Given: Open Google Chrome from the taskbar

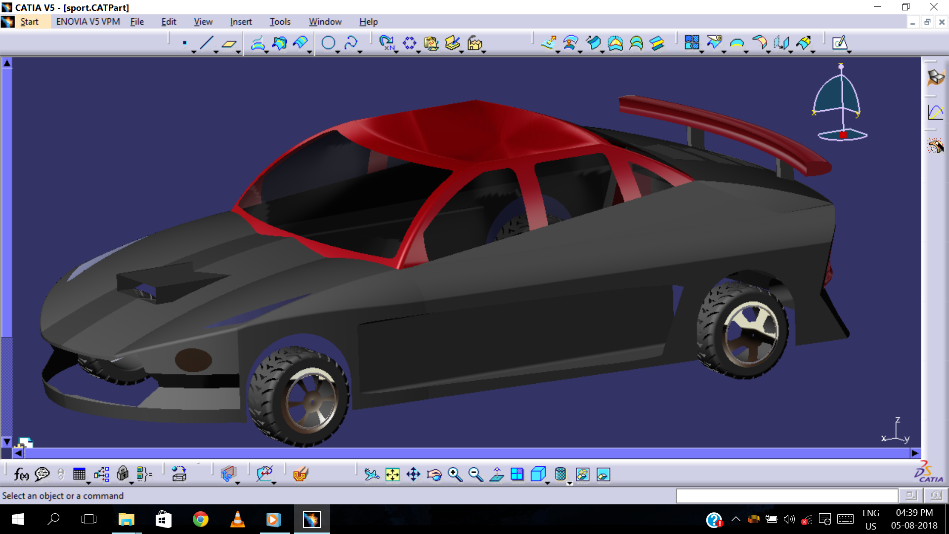Looking at the screenshot, I should [x=200, y=519].
